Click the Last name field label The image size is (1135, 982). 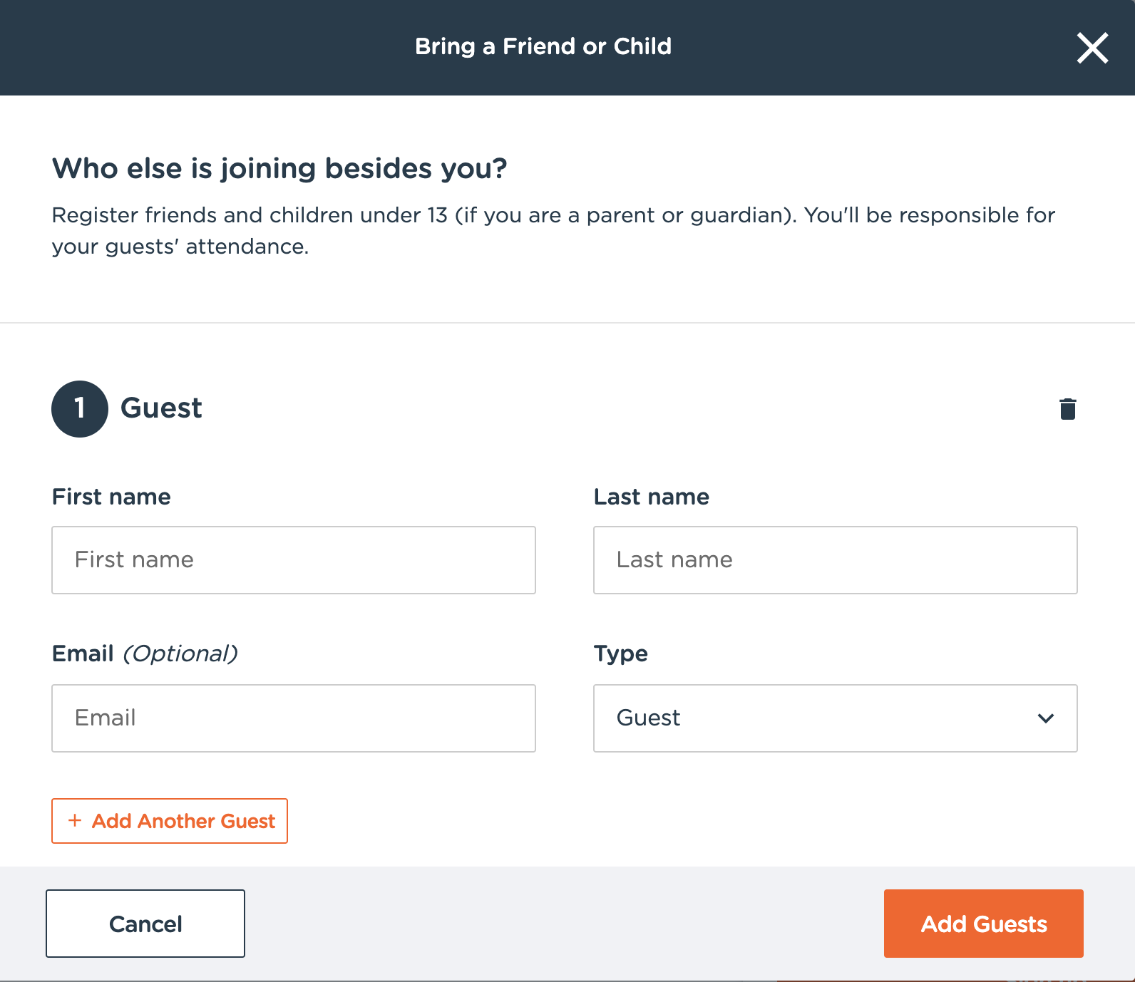point(651,497)
